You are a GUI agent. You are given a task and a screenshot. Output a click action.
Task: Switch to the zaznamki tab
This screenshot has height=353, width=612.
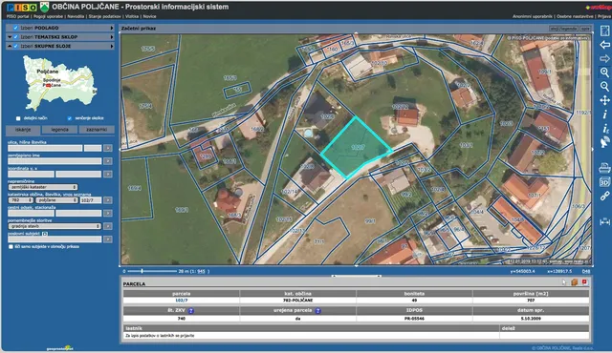tap(97, 130)
